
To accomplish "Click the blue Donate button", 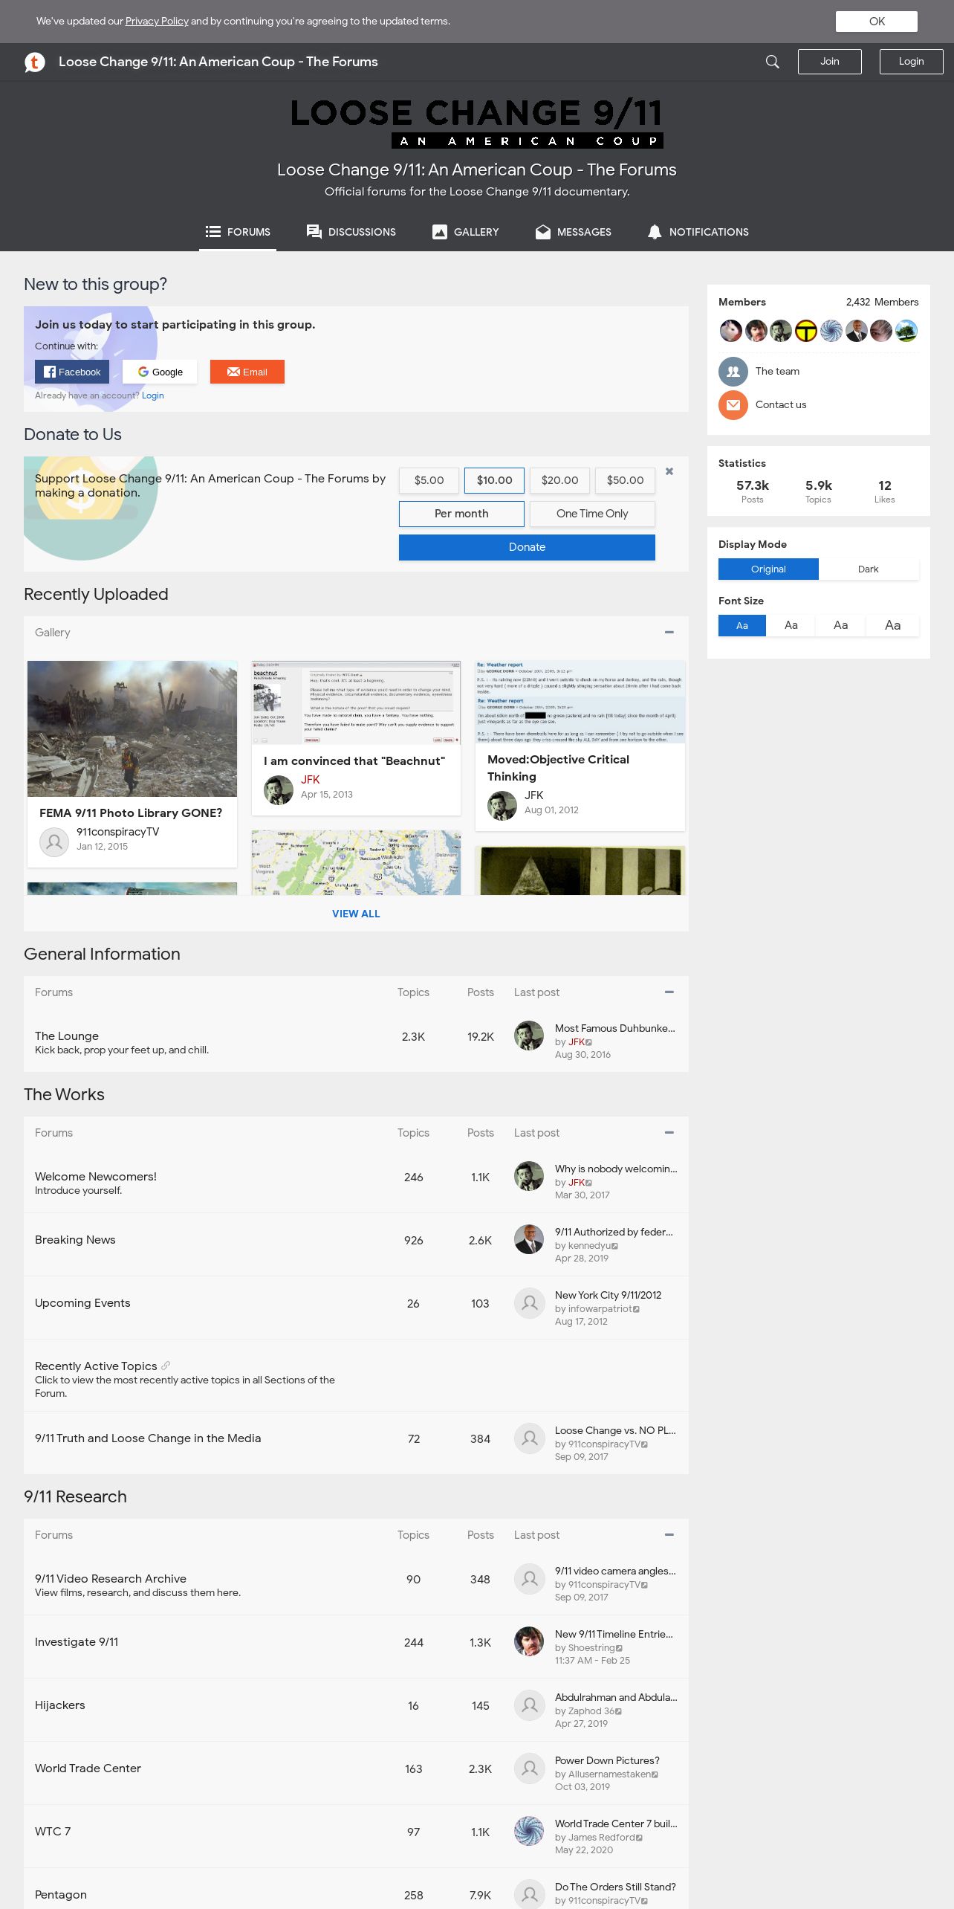I will point(527,547).
